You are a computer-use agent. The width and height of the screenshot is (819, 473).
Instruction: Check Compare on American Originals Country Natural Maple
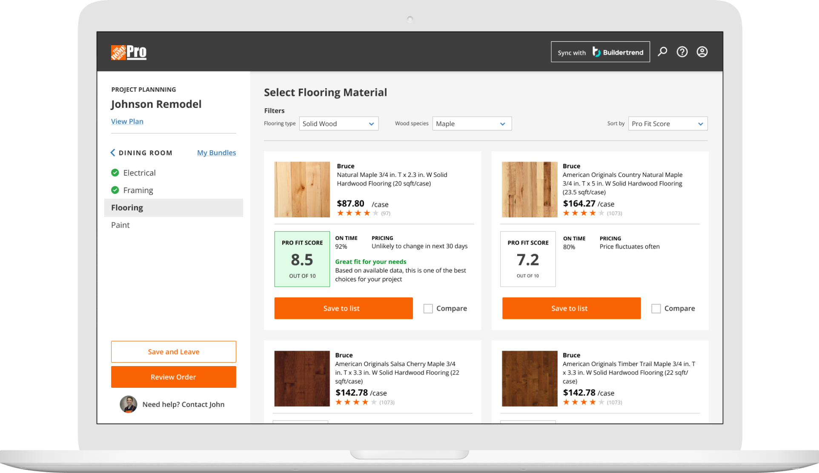click(656, 308)
